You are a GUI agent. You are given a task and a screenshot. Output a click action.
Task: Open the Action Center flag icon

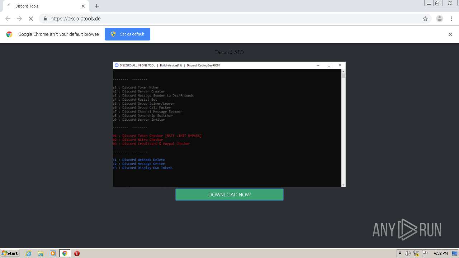coord(425,253)
